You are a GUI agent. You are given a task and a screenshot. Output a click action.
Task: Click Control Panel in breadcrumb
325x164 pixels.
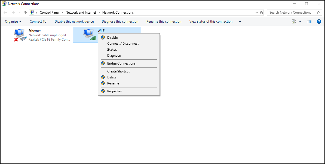pyautogui.click(x=50, y=13)
